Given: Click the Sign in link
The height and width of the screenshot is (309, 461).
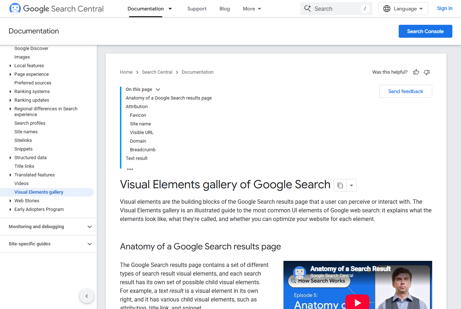Looking at the screenshot, I should coord(445,8).
